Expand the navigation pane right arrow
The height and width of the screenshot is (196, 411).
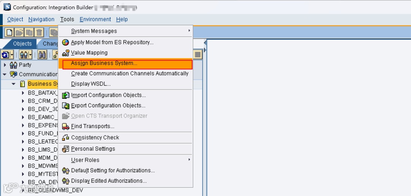(205, 50)
